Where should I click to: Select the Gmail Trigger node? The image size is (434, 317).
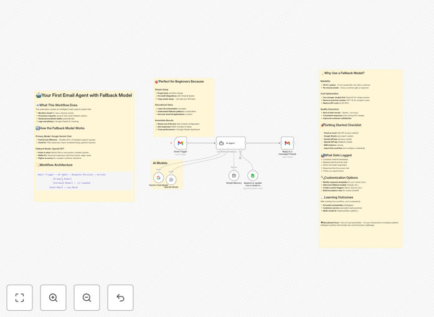coord(181,143)
